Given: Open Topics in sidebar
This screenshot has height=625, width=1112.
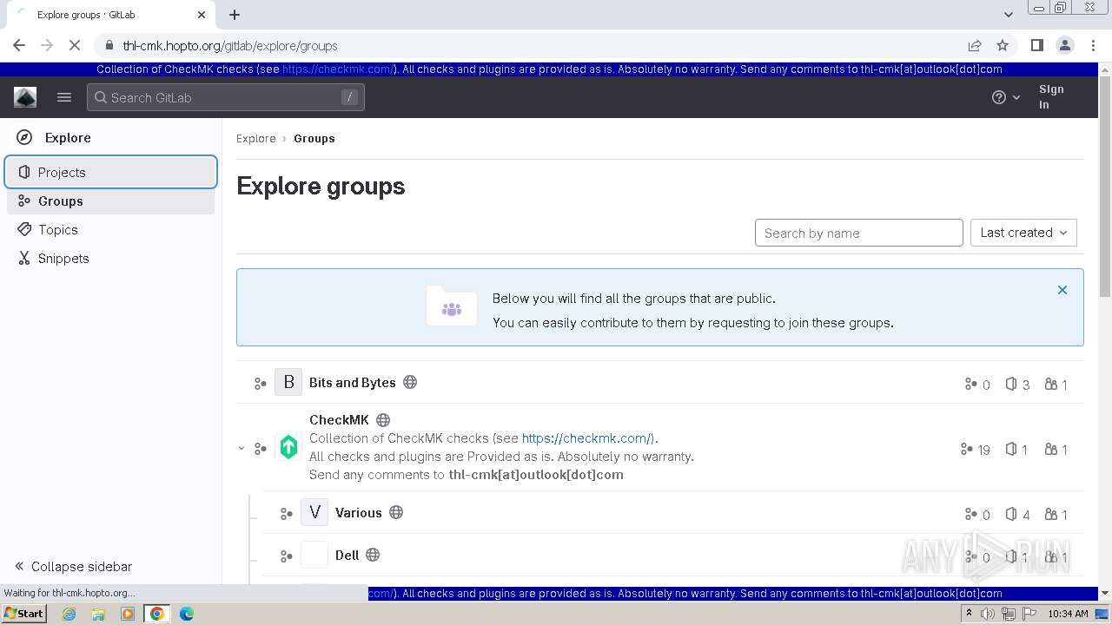Looking at the screenshot, I should [x=111, y=229].
